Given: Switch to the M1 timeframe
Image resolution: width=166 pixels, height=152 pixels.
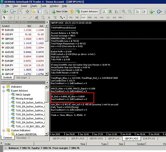Looking at the screenshot, I should click(71, 18).
